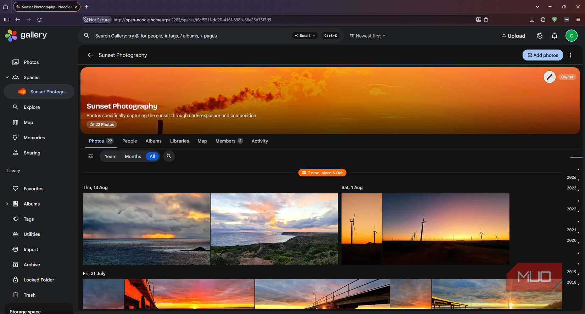
Task: Switch to the Libraries tab
Action: click(179, 141)
